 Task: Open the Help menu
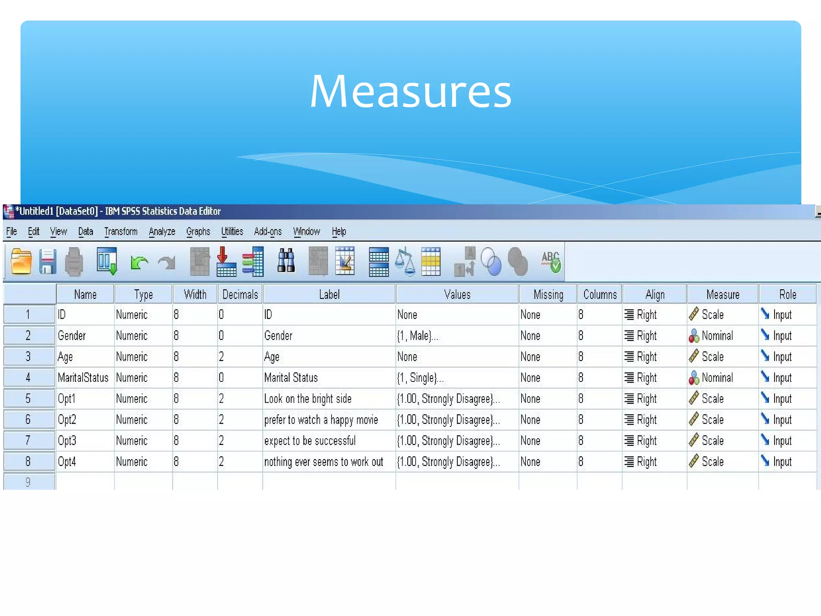coord(339,231)
